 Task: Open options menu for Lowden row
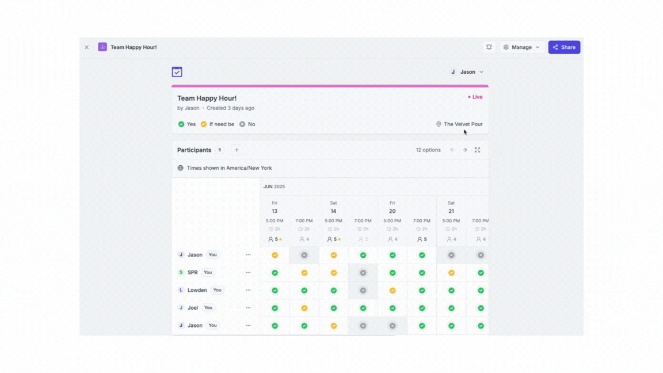point(248,290)
